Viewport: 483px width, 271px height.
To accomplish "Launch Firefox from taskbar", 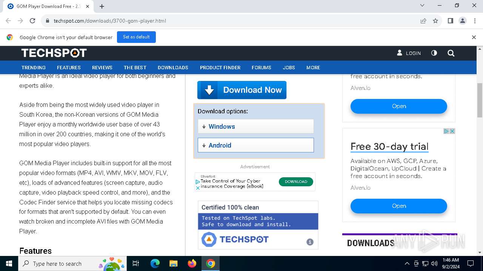I will click(192, 263).
